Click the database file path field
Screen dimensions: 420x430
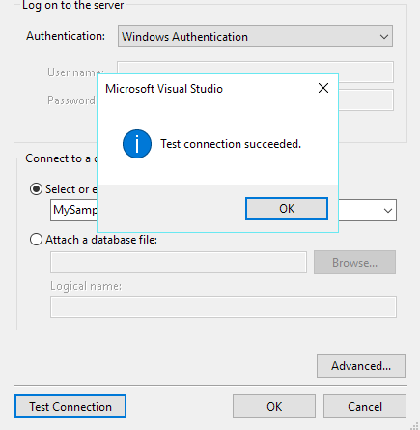point(179,263)
